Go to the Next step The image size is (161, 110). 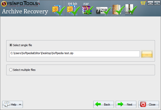[x=126, y=105]
